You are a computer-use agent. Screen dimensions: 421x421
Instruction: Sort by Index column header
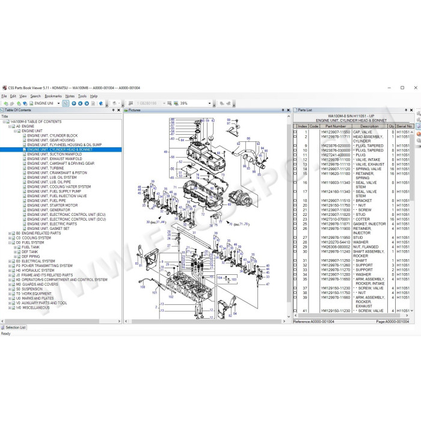(303, 126)
